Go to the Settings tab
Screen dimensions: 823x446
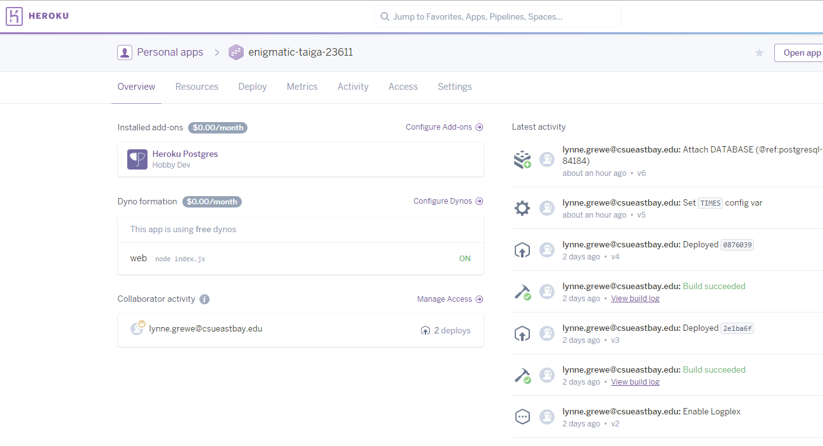click(455, 87)
